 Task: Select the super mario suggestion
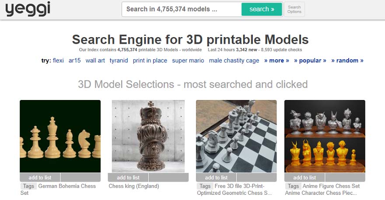pyautogui.click(x=188, y=61)
